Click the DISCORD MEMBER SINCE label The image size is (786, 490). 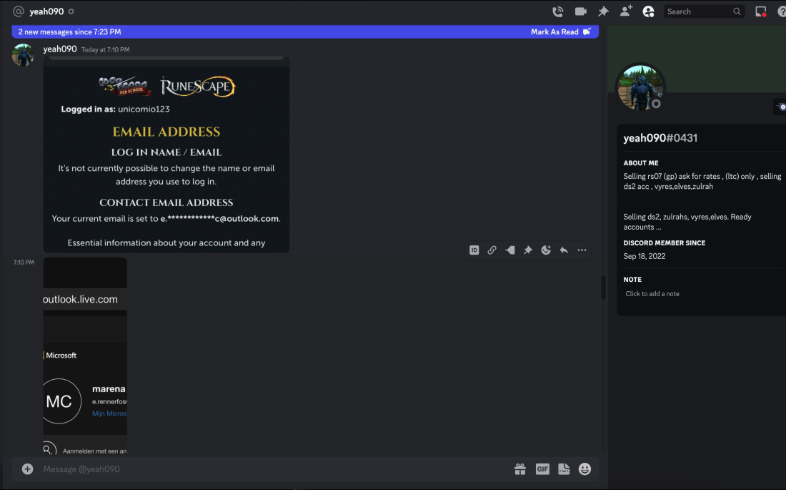coord(665,242)
